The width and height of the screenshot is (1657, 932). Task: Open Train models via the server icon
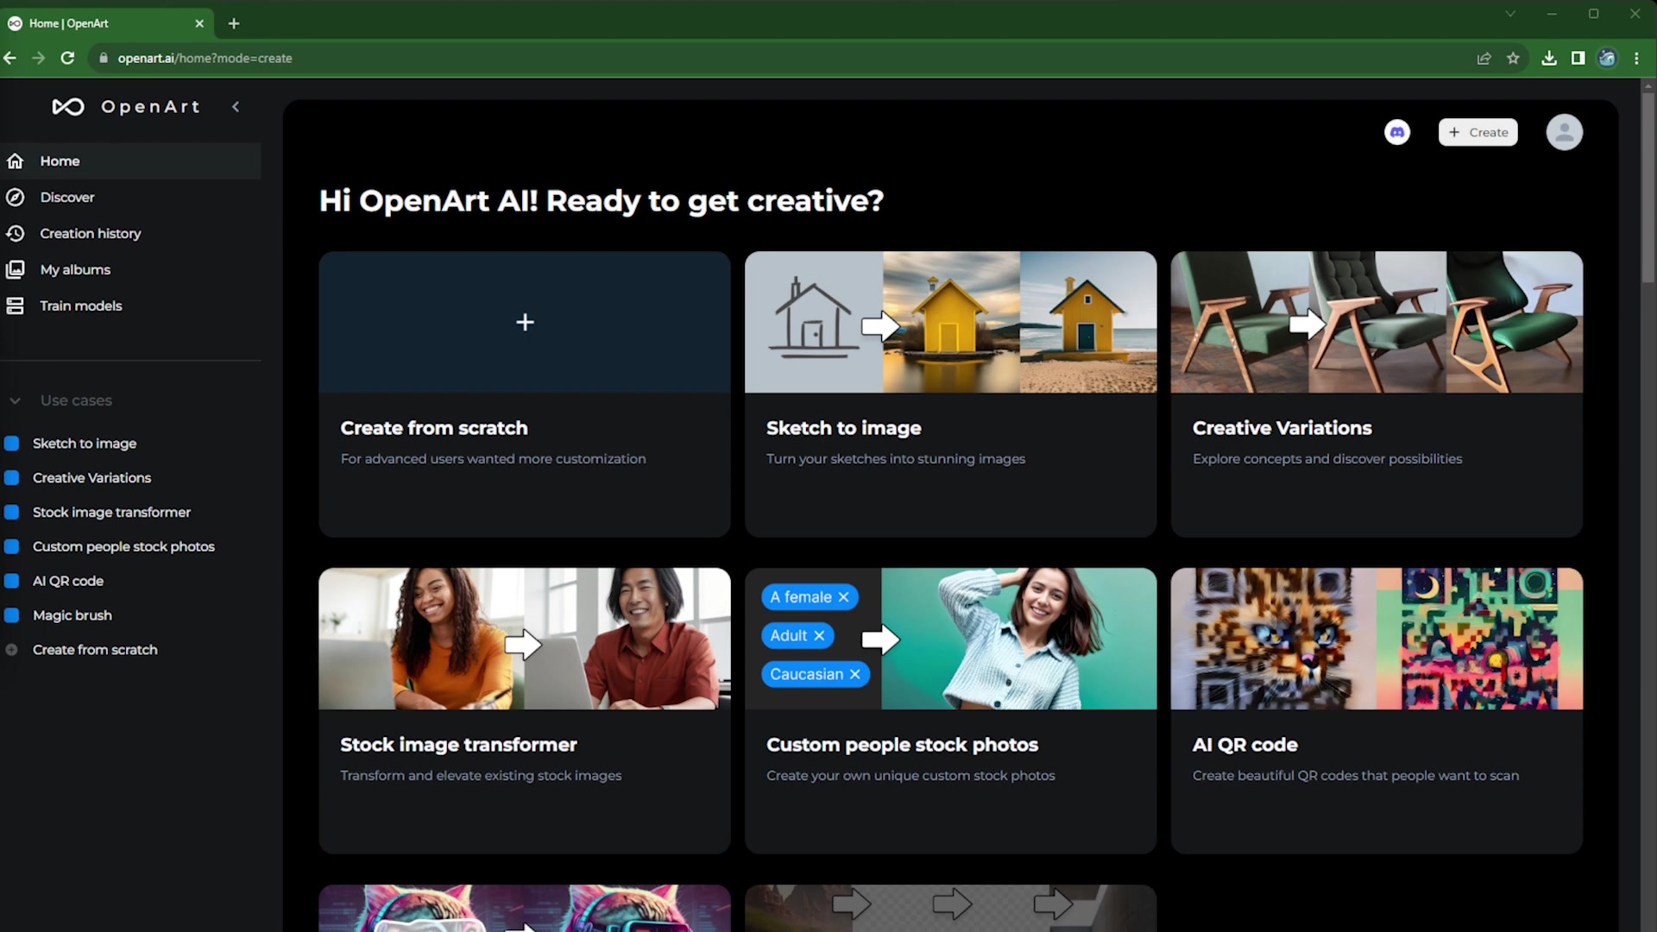click(x=16, y=306)
